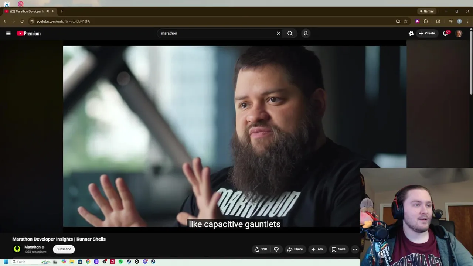This screenshot has width=473, height=266.
Task: Open the YouTube hamburger guide menu
Action: [8, 33]
